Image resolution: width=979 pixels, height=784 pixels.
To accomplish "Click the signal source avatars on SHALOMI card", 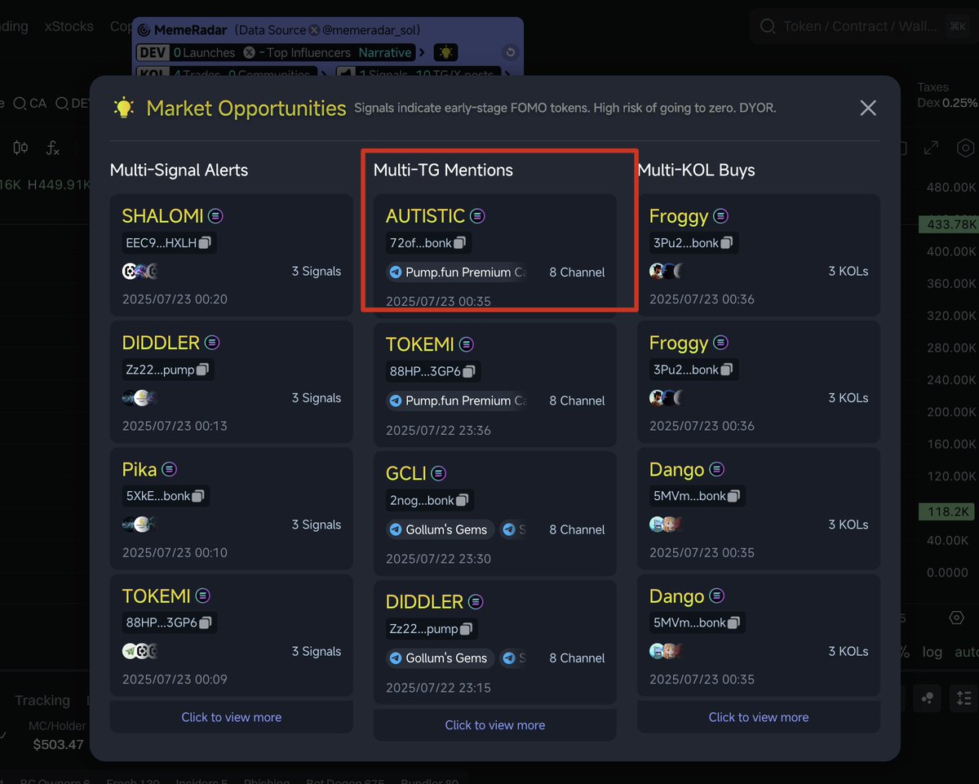I will pos(140,272).
